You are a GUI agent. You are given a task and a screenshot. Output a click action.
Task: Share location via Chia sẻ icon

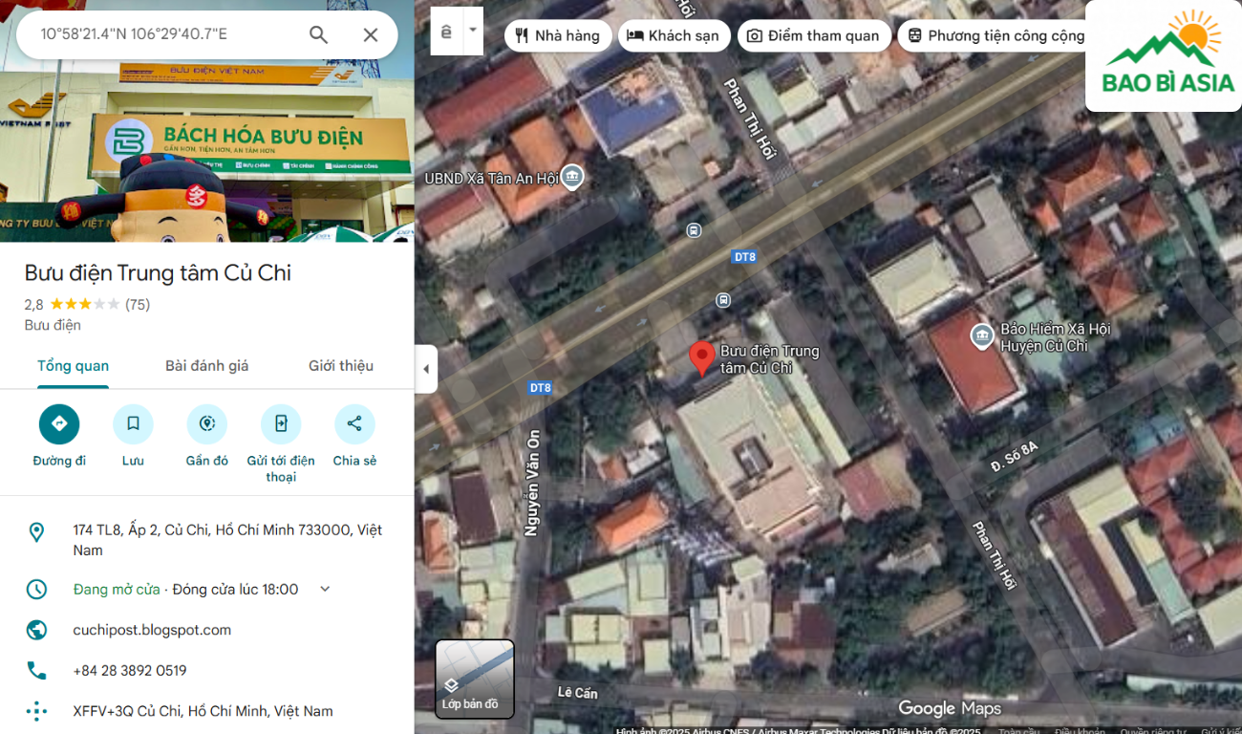(354, 424)
